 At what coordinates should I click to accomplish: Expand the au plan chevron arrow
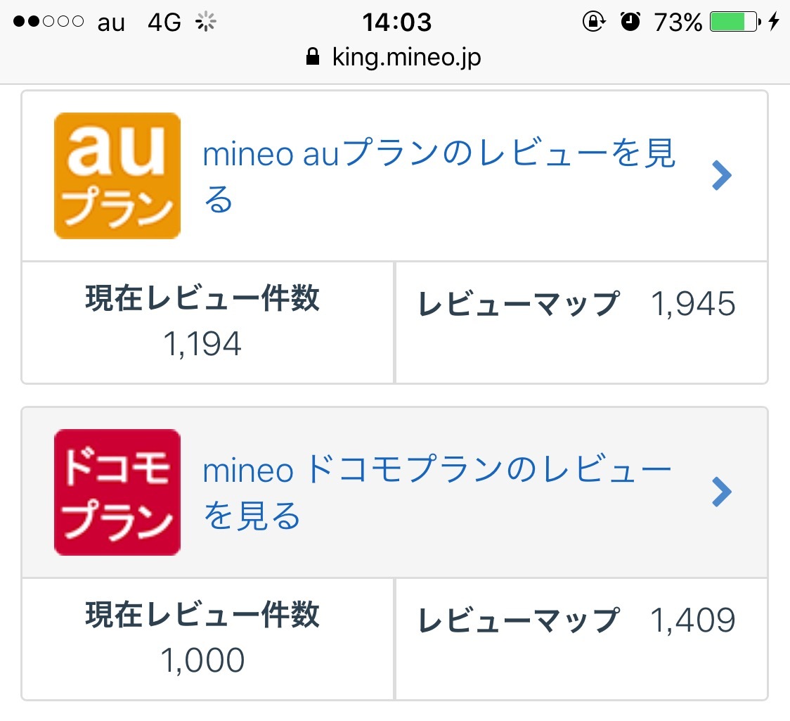coord(722,176)
